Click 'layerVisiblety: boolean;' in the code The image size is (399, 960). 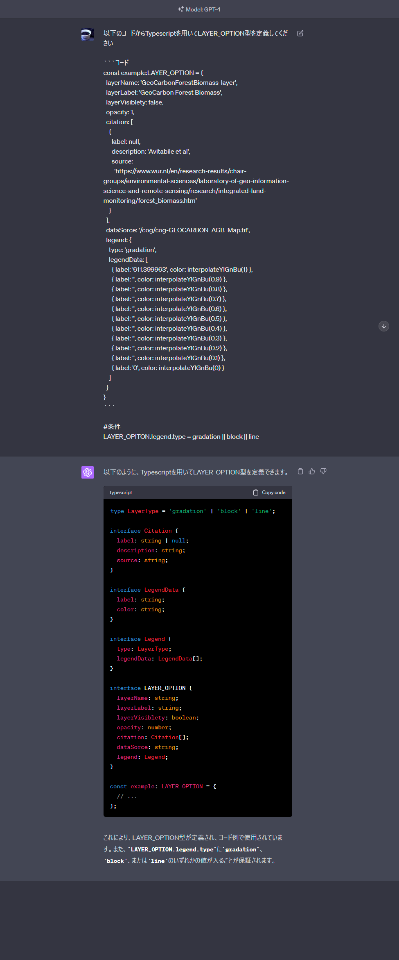point(158,718)
